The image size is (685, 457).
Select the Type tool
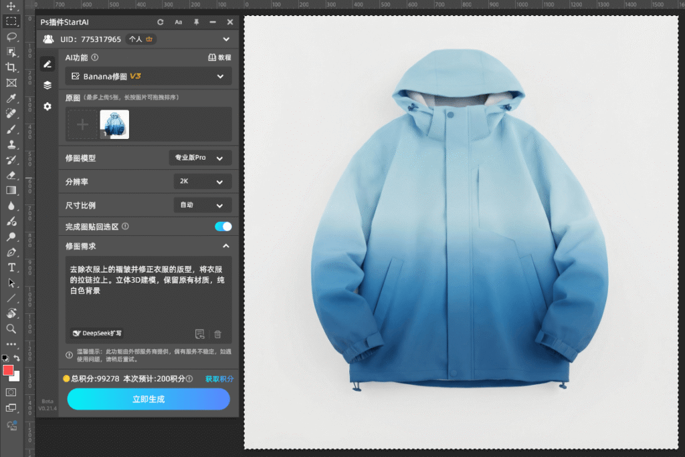pos(11,267)
